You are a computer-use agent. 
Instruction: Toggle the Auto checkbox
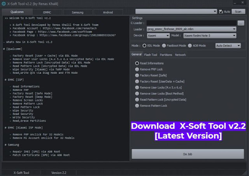click(x=221, y=12)
